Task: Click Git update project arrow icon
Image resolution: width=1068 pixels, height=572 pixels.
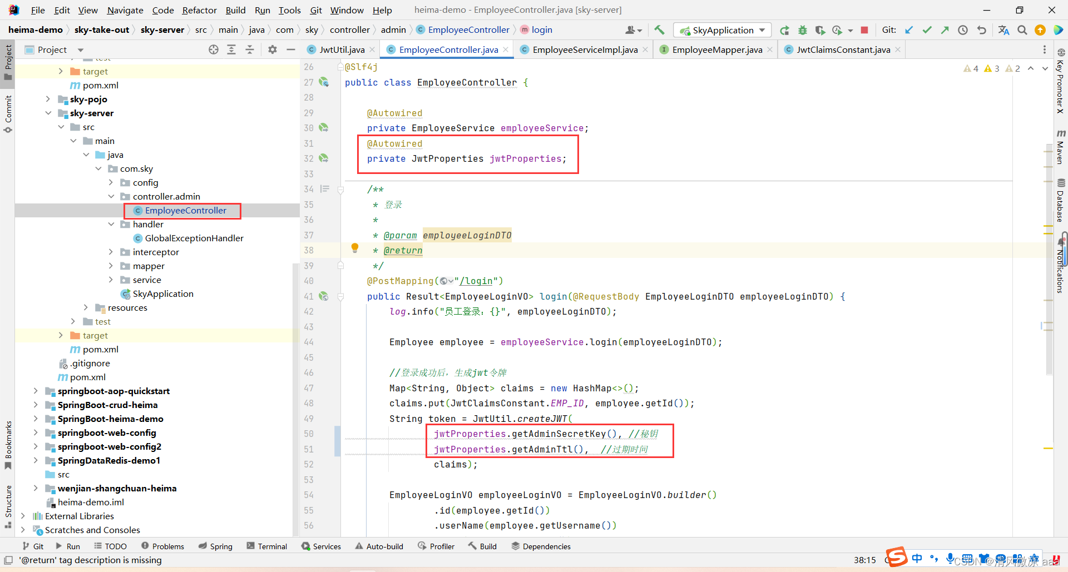Action: tap(909, 30)
